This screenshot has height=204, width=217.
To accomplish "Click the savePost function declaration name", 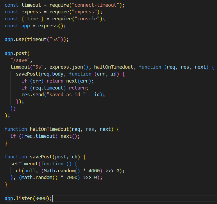I will (x=41, y=157).
